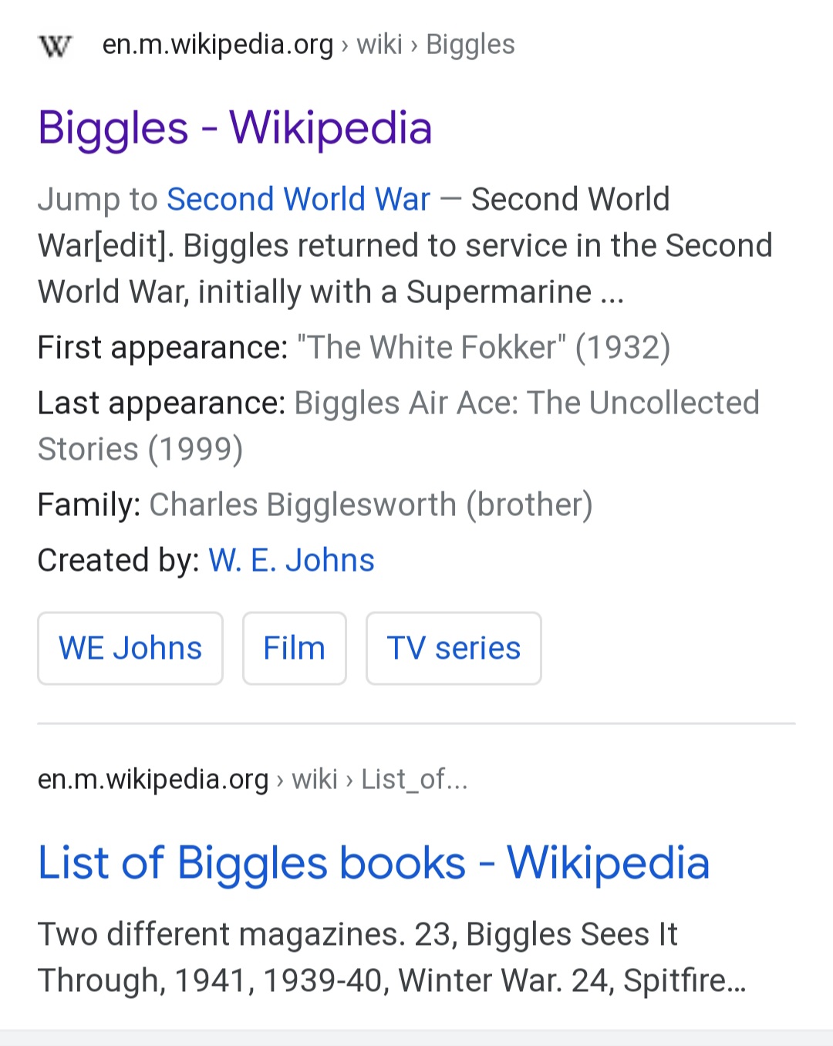This screenshot has height=1046, width=833.
Task: Click the "Created by:" label
Action: click(118, 560)
